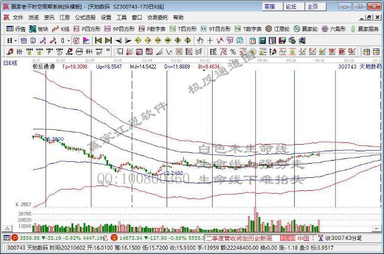Click the small dash button right of volume pane
This screenshot has height=254, width=384.
376,229
